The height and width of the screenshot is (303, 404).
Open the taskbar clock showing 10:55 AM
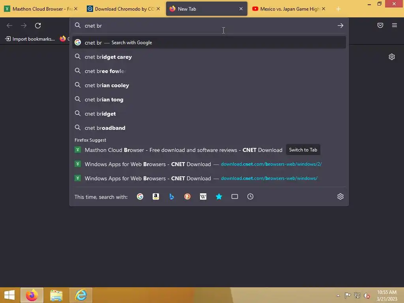(x=387, y=295)
